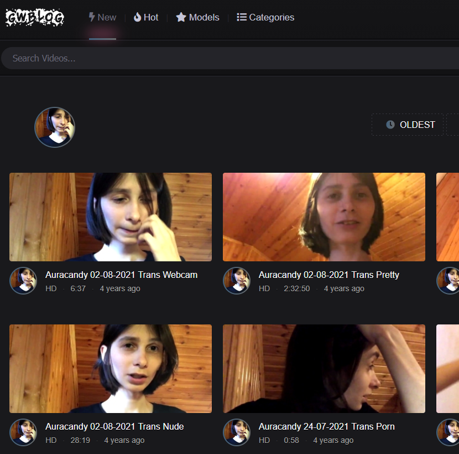Click the GWBLOG site logo
Screen dimensions: 459x454
34,18
